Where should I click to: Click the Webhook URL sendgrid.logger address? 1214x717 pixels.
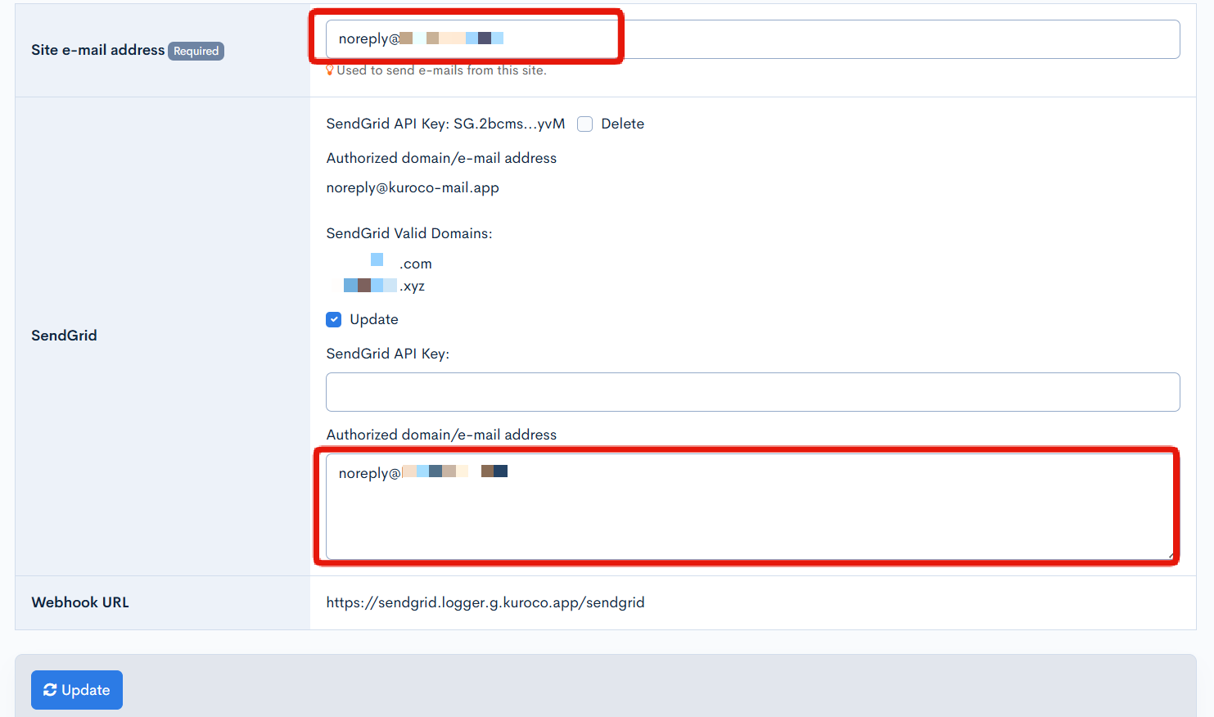coord(485,602)
